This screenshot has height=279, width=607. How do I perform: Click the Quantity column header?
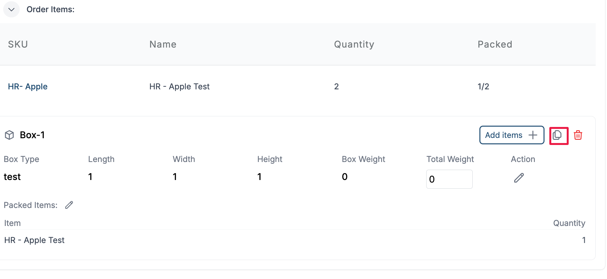click(x=354, y=44)
